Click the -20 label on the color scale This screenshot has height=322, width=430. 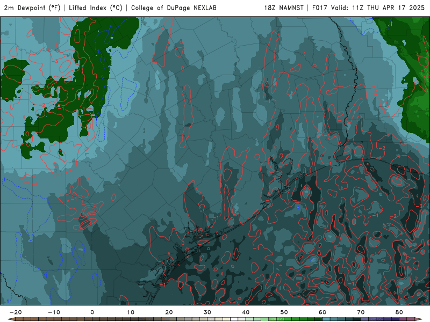pos(16,312)
